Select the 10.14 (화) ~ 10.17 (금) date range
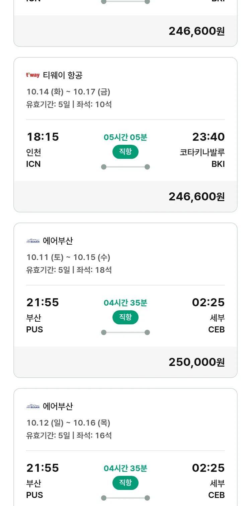 tap(68, 92)
